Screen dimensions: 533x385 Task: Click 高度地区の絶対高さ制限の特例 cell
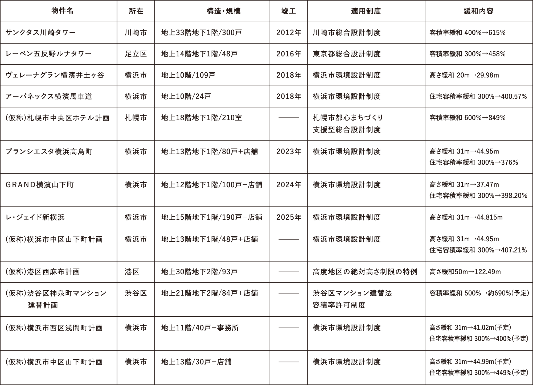click(365, 272)
